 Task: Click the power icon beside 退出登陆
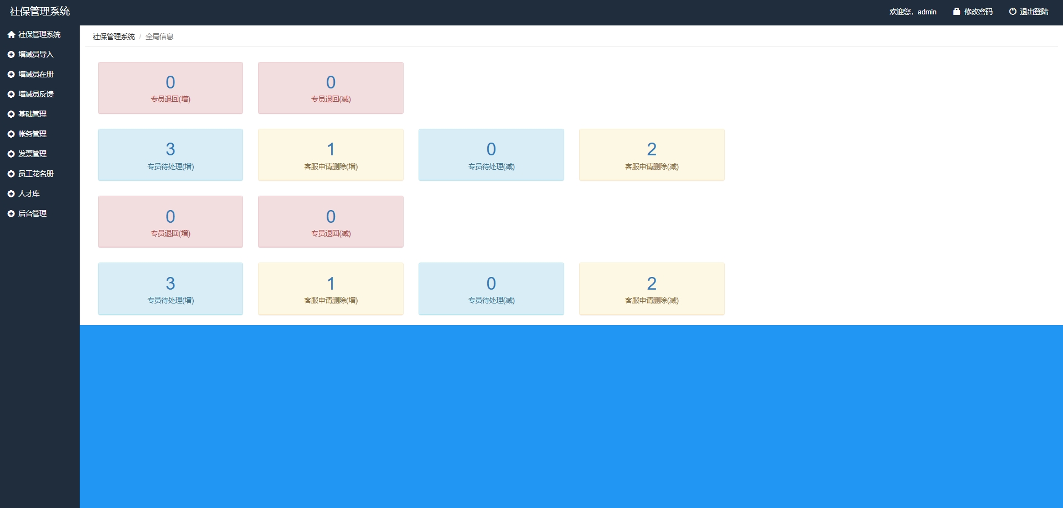tap(1012, 12)
